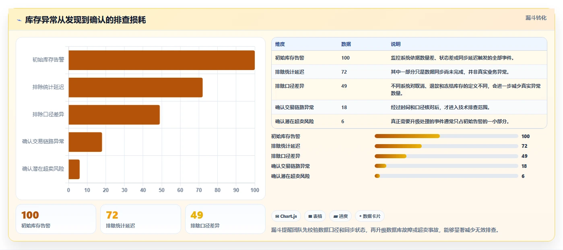Click the description starting 不同系统对取消、退款
Image resolution: width=563 pixels, height=250 pixels.
(466, 89)
